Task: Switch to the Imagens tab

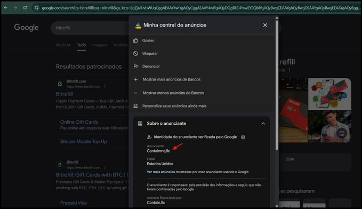Action: pos(100,45)
